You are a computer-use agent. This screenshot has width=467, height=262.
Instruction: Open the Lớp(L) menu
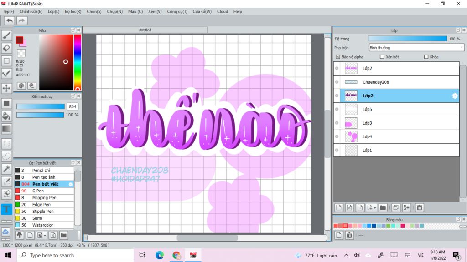tap(54, 11)
